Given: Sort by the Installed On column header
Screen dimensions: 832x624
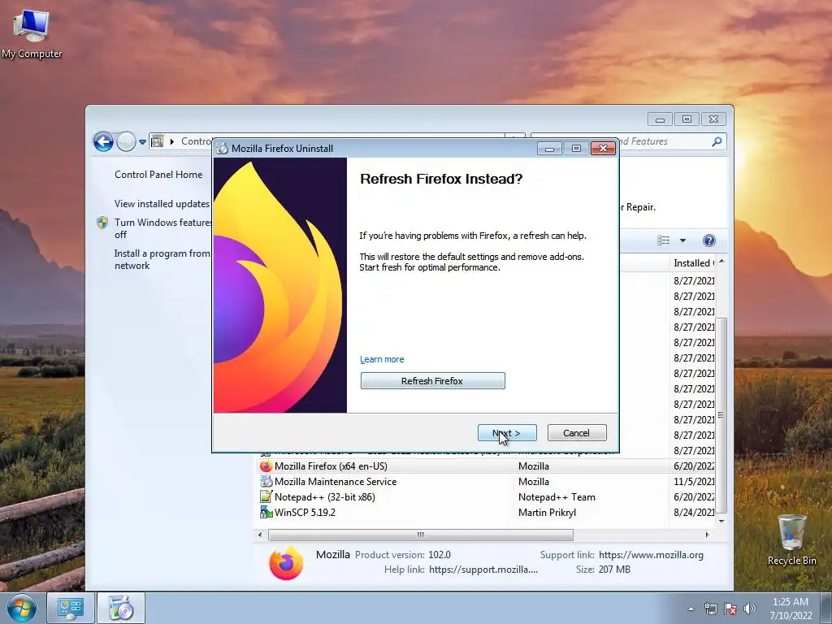Looking at the screenshot, I should [693, 262].
